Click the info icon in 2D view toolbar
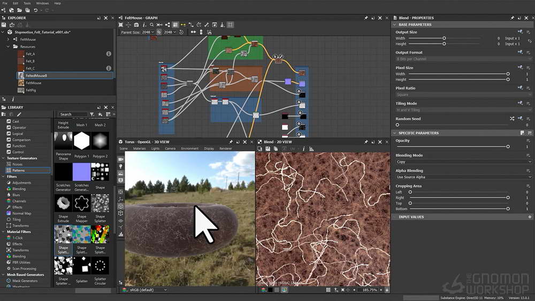 tap(303, 149)
